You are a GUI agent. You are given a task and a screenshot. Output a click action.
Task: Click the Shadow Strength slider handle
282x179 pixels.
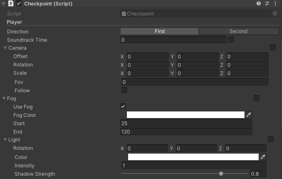tap(221, 174)
